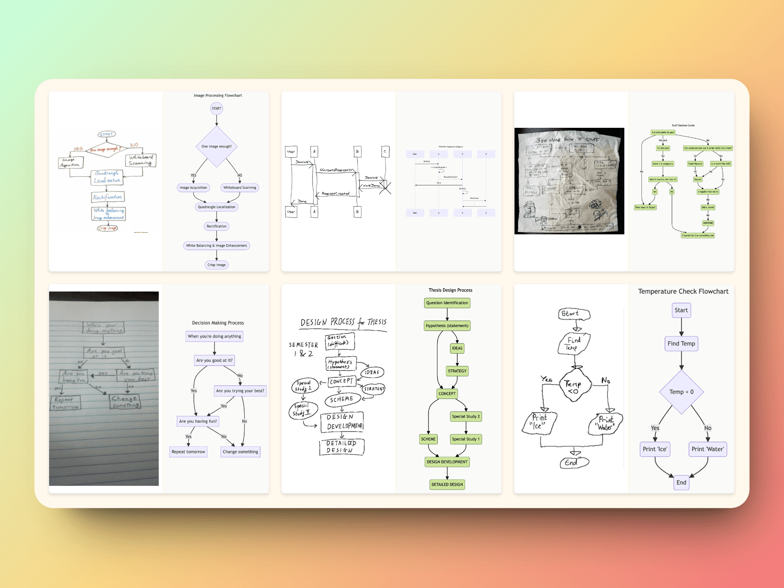Select the START node in Image Processing Flowchart
784x588 pixels.
pos(216,108)
